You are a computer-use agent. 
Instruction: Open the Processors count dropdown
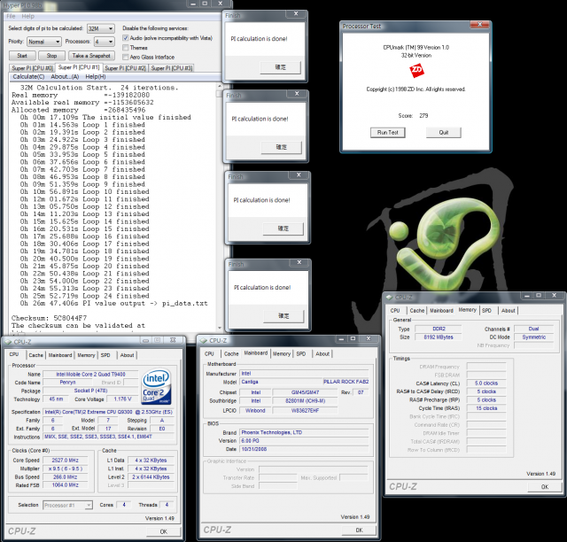point(105,42)
